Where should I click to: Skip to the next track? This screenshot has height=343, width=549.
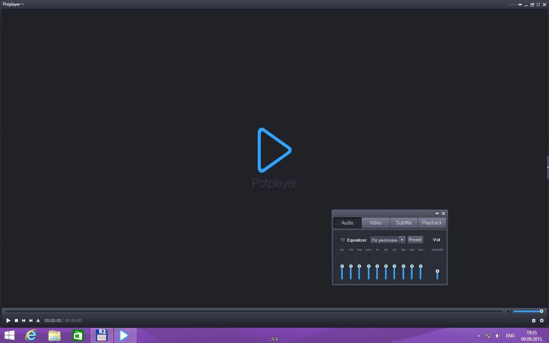click(31, 321)
